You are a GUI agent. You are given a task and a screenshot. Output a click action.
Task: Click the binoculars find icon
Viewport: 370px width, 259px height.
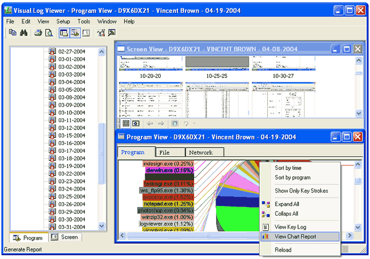[24, 33]
